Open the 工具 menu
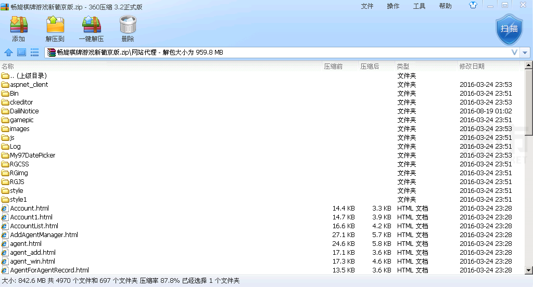 (x=419, y=6)
